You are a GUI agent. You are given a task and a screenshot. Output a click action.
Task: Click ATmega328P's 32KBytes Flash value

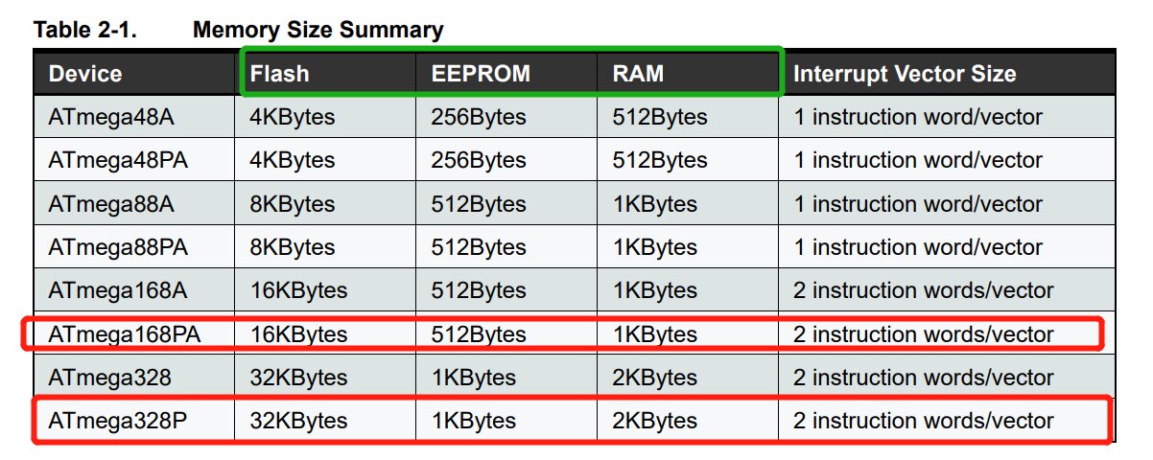pos(292,421)
